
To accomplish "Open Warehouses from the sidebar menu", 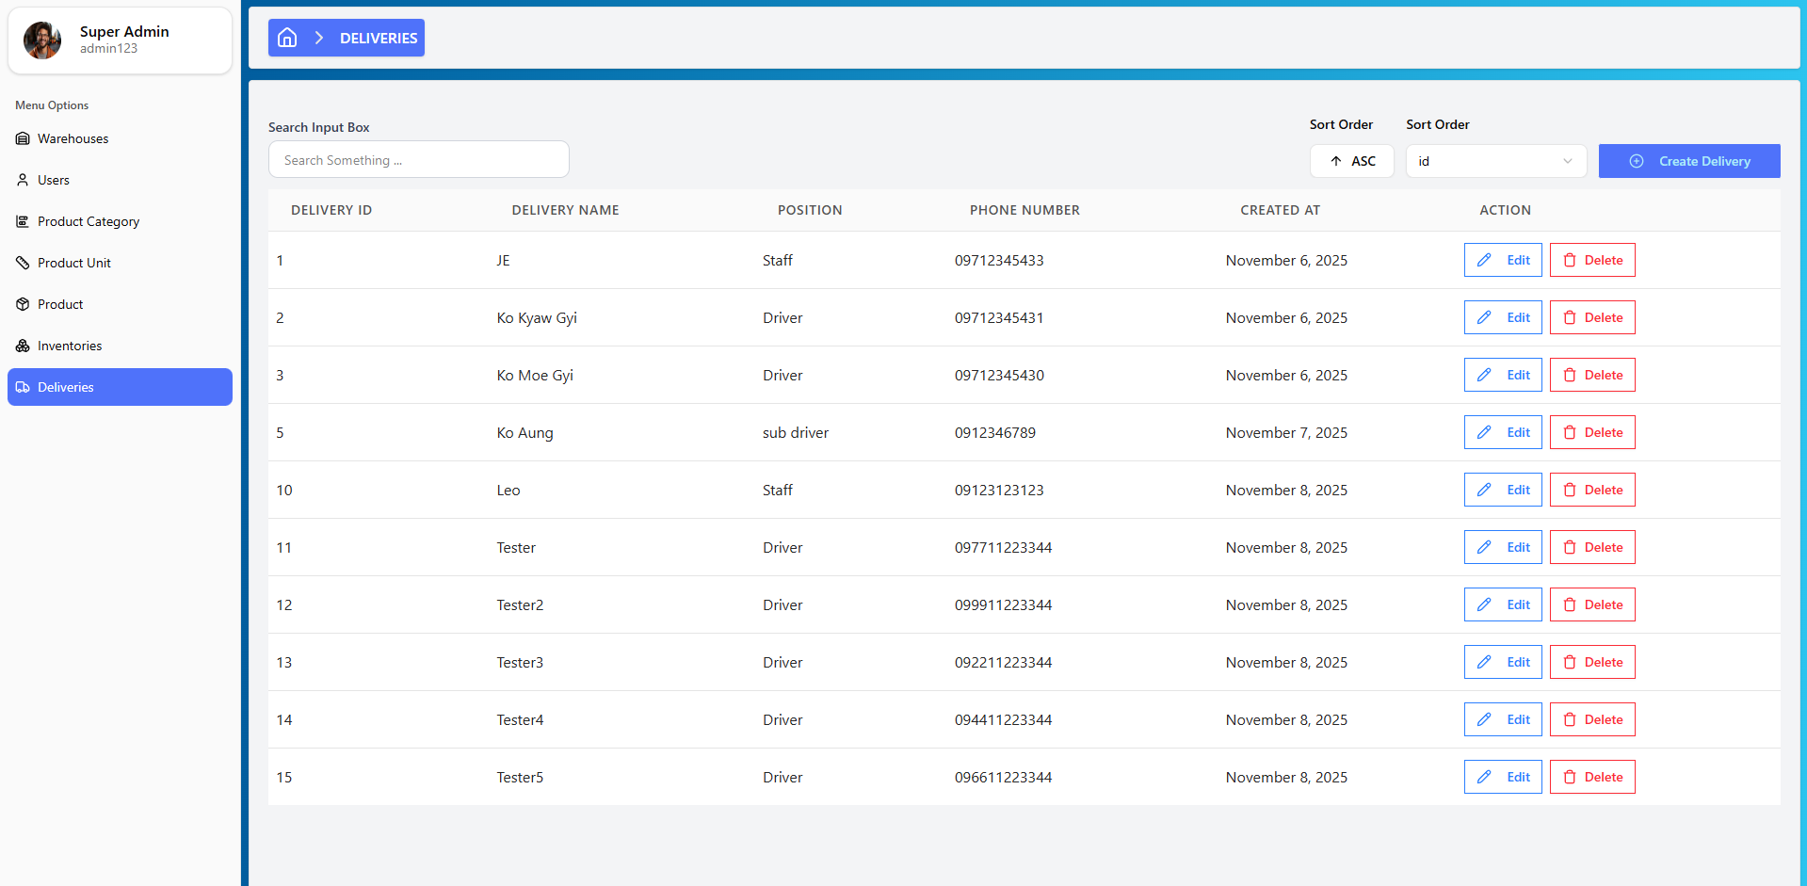I will click(120, 138).
